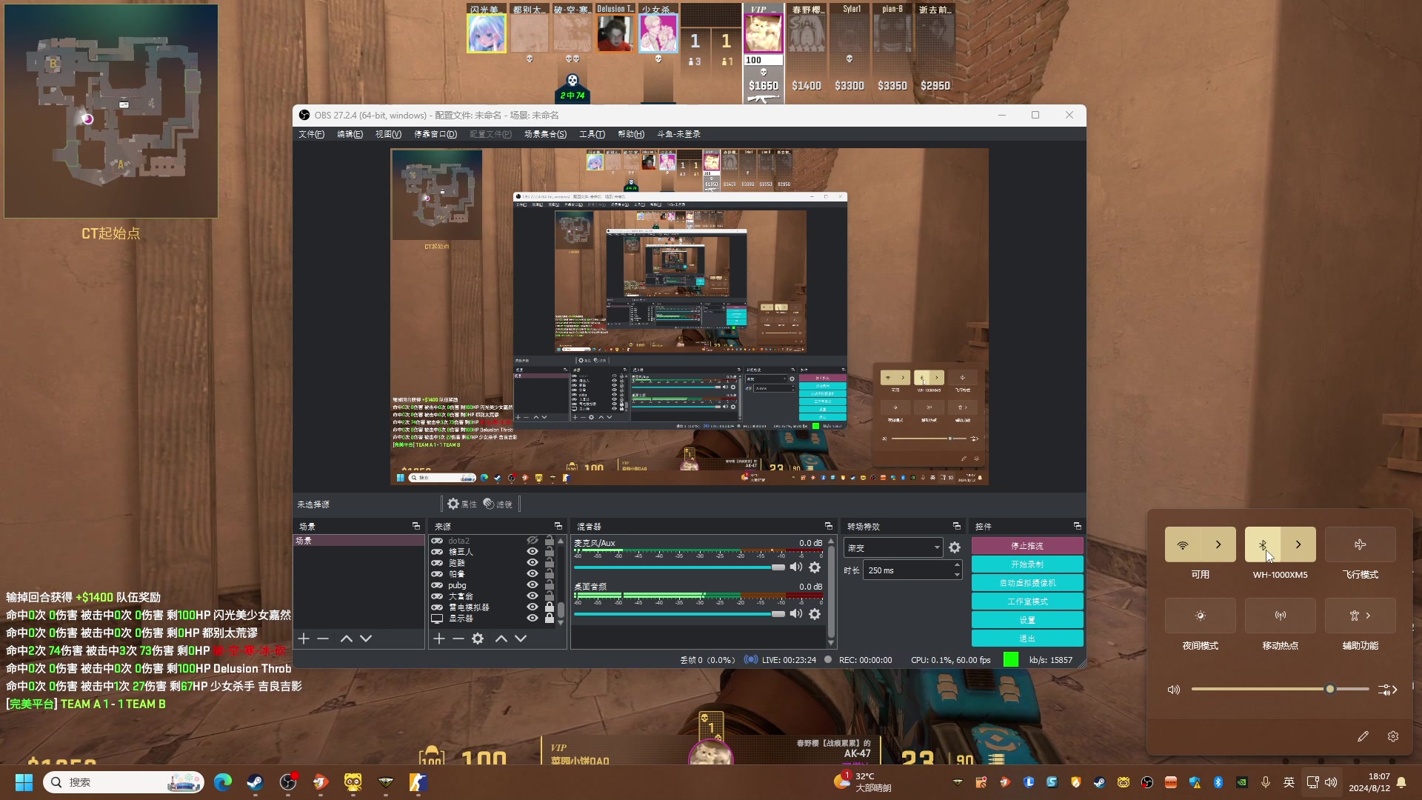Pop out the 混音器 dock
Viewport: 1422px width, 800px height.
(829, 526)
